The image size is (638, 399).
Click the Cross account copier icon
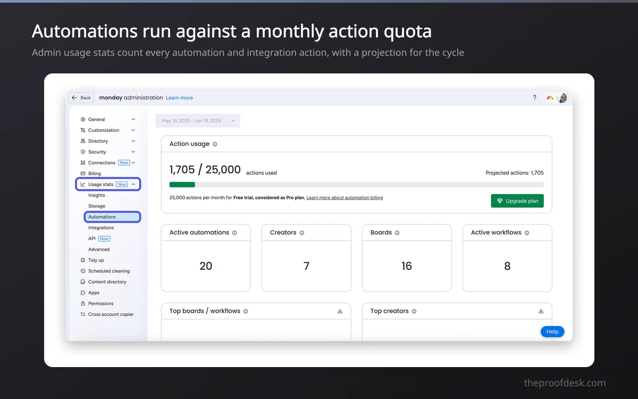tap(83, 314)
